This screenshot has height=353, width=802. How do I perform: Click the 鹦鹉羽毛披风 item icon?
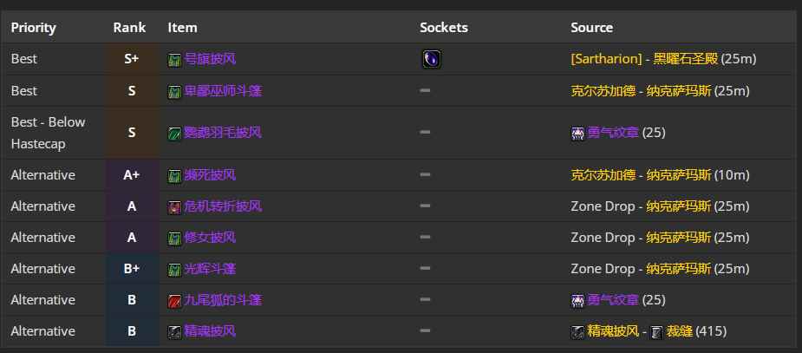[x=174, y=133]
